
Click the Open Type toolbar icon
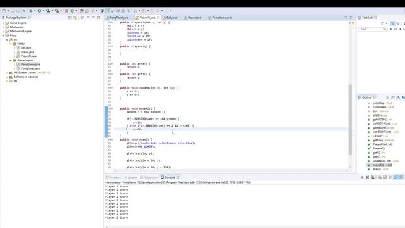[82, 11]
